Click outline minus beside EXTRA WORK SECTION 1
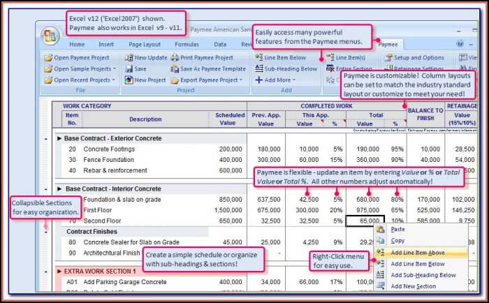Image resolution: width=489 pixels, height=303 pixels. 46,272
